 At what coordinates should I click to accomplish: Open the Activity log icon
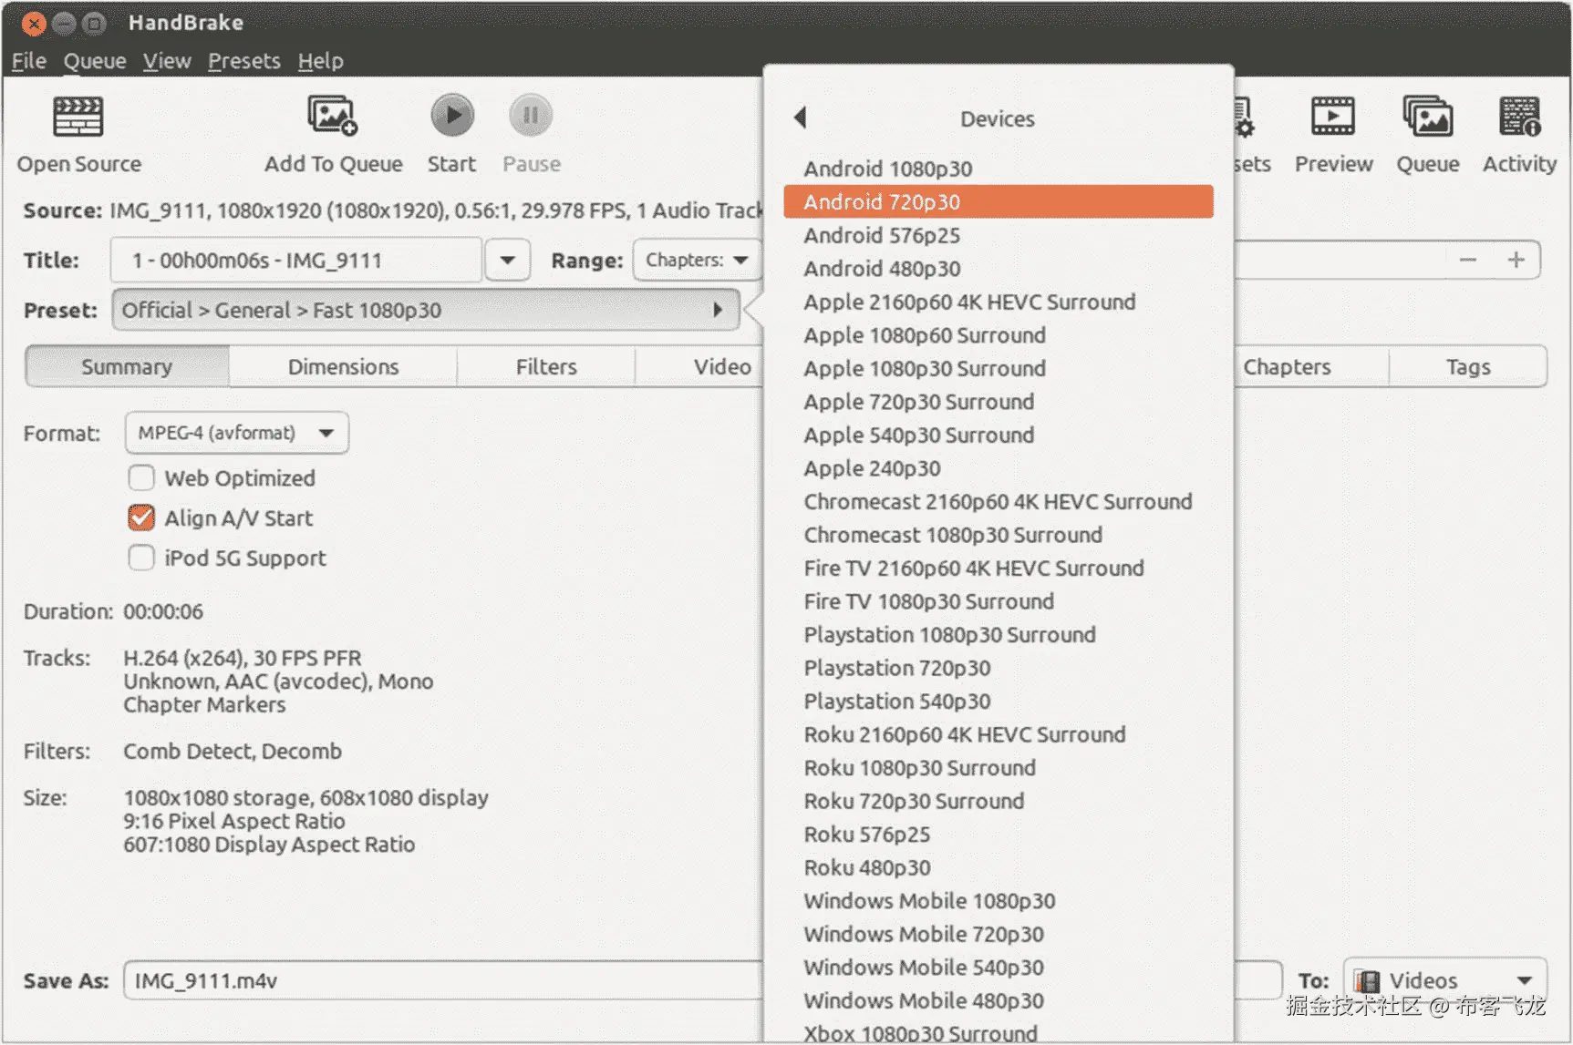tap(1520, 117)
